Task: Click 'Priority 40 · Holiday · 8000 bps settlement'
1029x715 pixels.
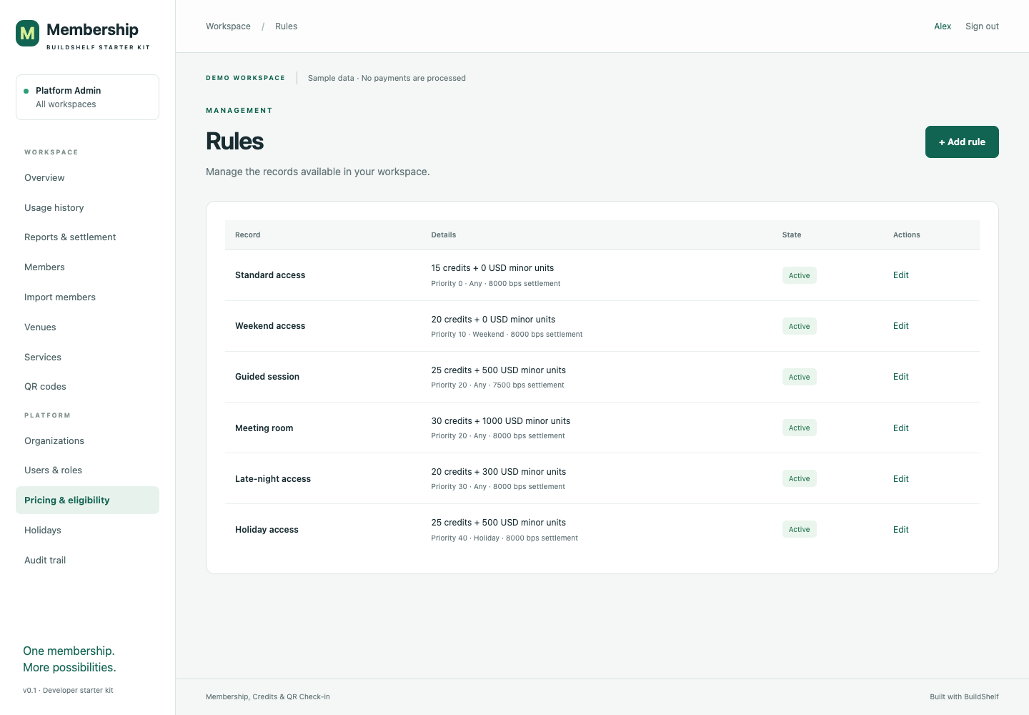Action: tap(504, 538)
